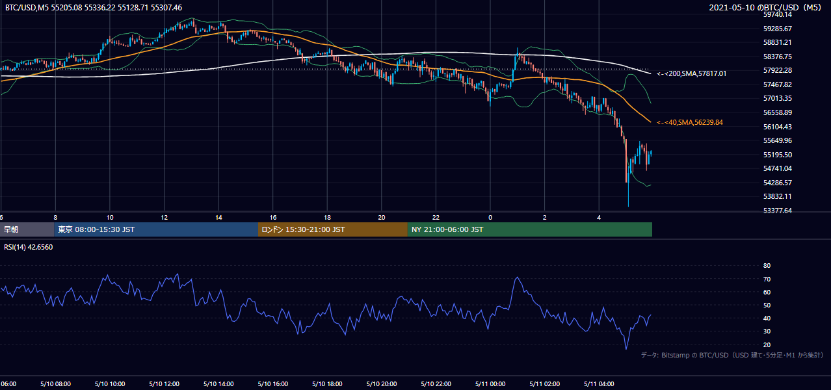Click price axis value 59740.14

coord(777,14)
